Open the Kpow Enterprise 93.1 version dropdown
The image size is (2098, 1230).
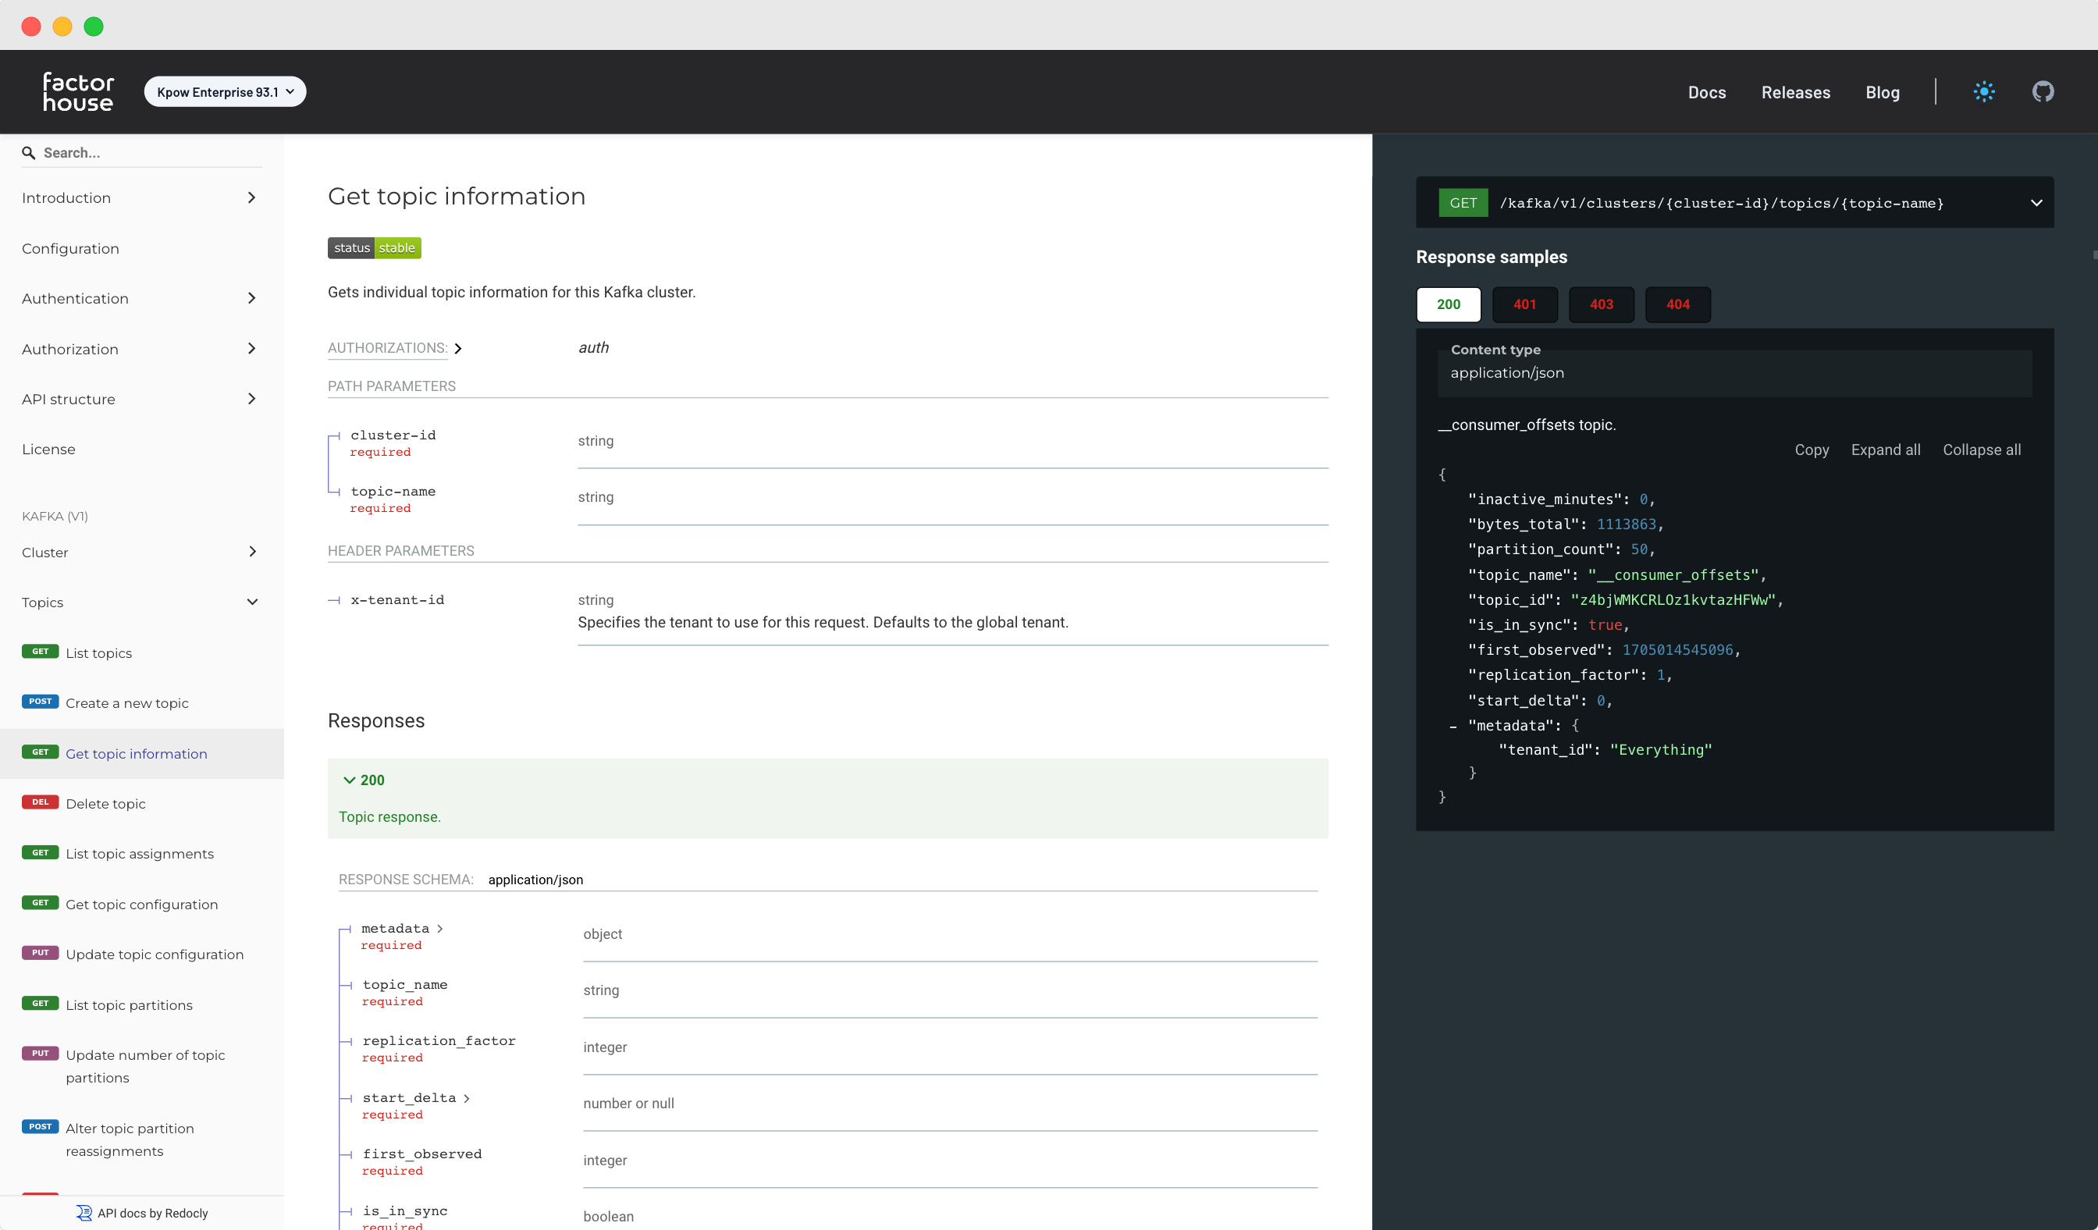[x=225, y=91]
